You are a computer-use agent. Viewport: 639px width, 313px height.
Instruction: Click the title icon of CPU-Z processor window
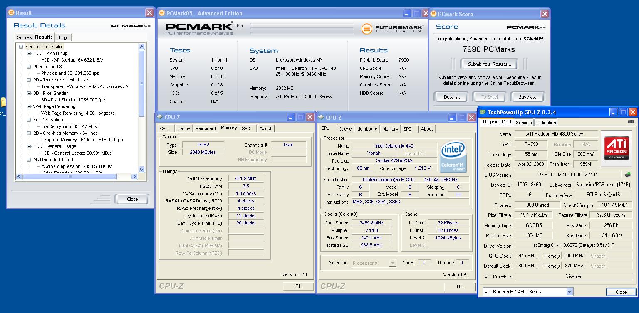(x=322, y=118)
